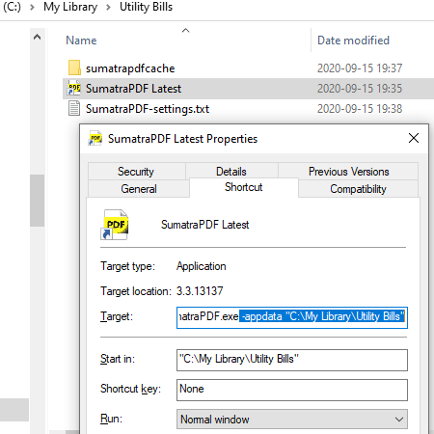
Task: Expand breadcrumb chevron after (C:)
Action: 32,7
